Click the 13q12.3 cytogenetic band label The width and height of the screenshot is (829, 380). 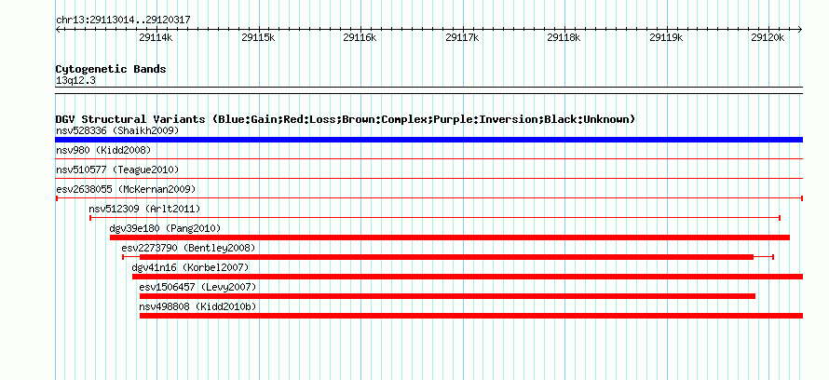[x=75, y=81]
